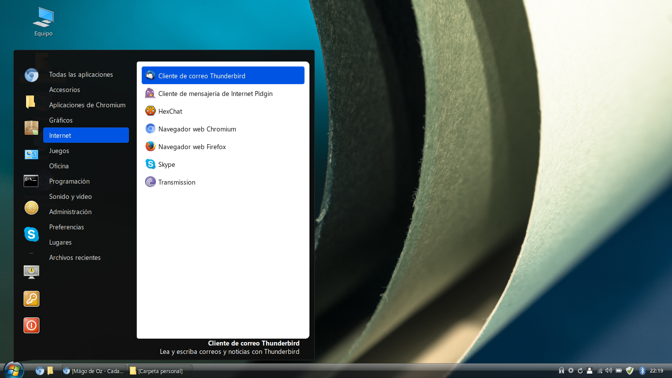Open the system settings favorite icon
This screenshot has width=672, height=378.
[31, 155]
